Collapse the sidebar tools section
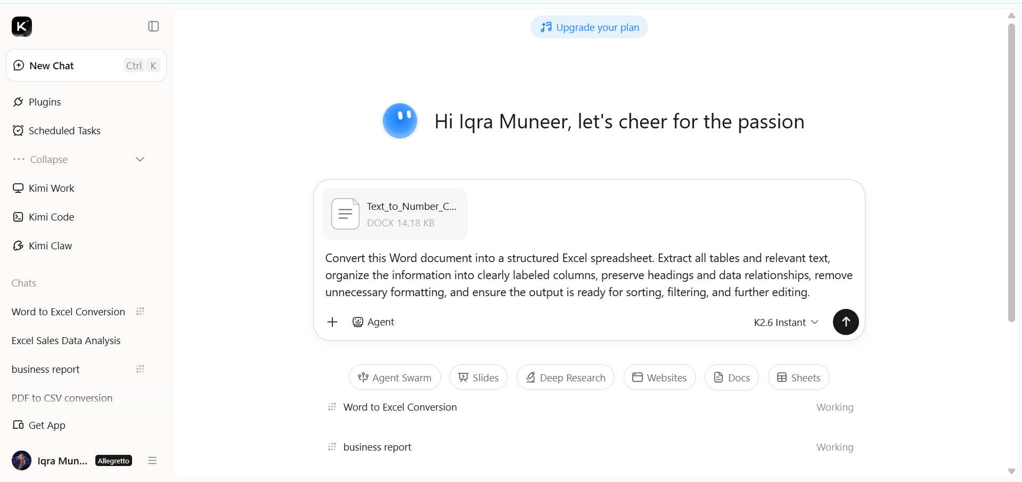This screenshot has height=482, width=1022. click(x=79, y=159)
